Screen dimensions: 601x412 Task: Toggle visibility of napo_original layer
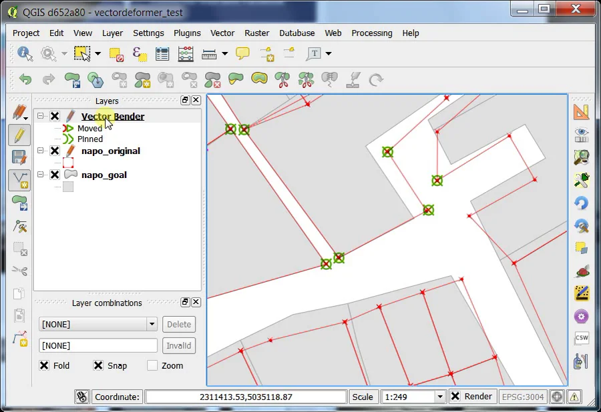coord(55,151)
